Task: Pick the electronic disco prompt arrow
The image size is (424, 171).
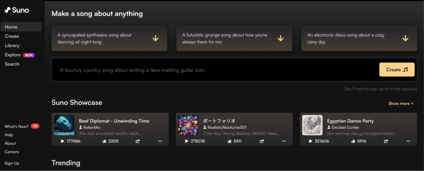Action: click(405, 39)
